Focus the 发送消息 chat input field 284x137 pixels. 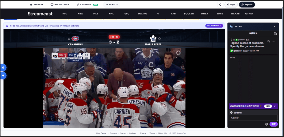tap(253, 118)
